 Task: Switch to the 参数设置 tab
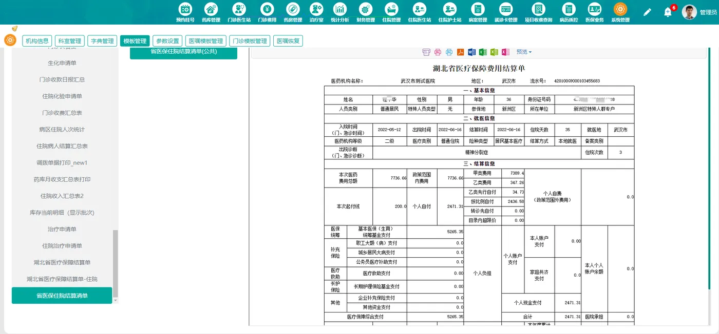click(167, 40)
